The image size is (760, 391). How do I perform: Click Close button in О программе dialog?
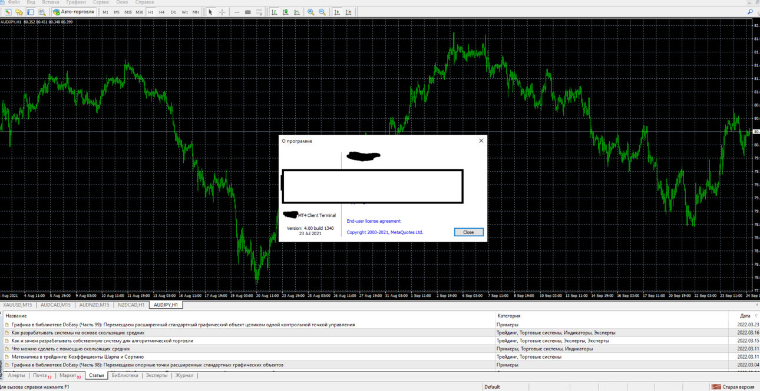coord(469,232)
